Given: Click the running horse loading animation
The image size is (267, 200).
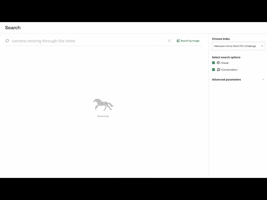Looking at the screenshot, I should click(103, 104).
